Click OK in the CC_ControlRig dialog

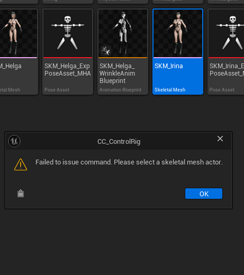tap(204, 194)
